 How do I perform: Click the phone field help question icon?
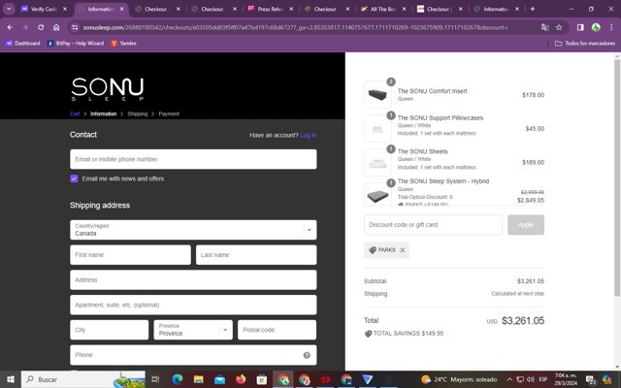click(307, 355)
